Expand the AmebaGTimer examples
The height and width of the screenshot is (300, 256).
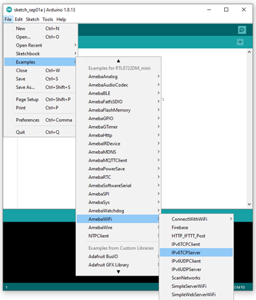tap(118, 127)
